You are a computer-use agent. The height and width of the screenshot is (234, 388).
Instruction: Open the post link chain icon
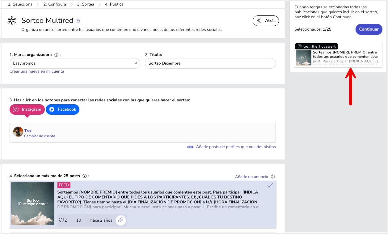coord(121,220)
